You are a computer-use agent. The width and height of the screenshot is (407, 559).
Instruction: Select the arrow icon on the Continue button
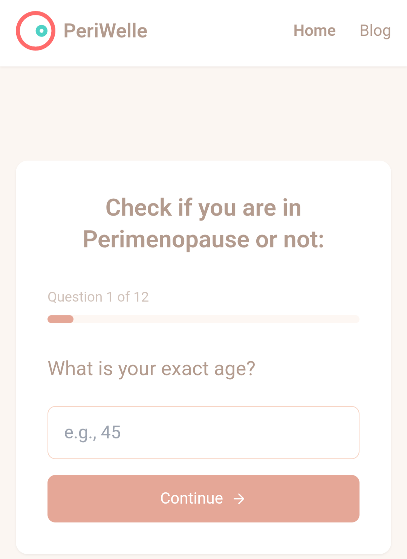pos(239,499)
